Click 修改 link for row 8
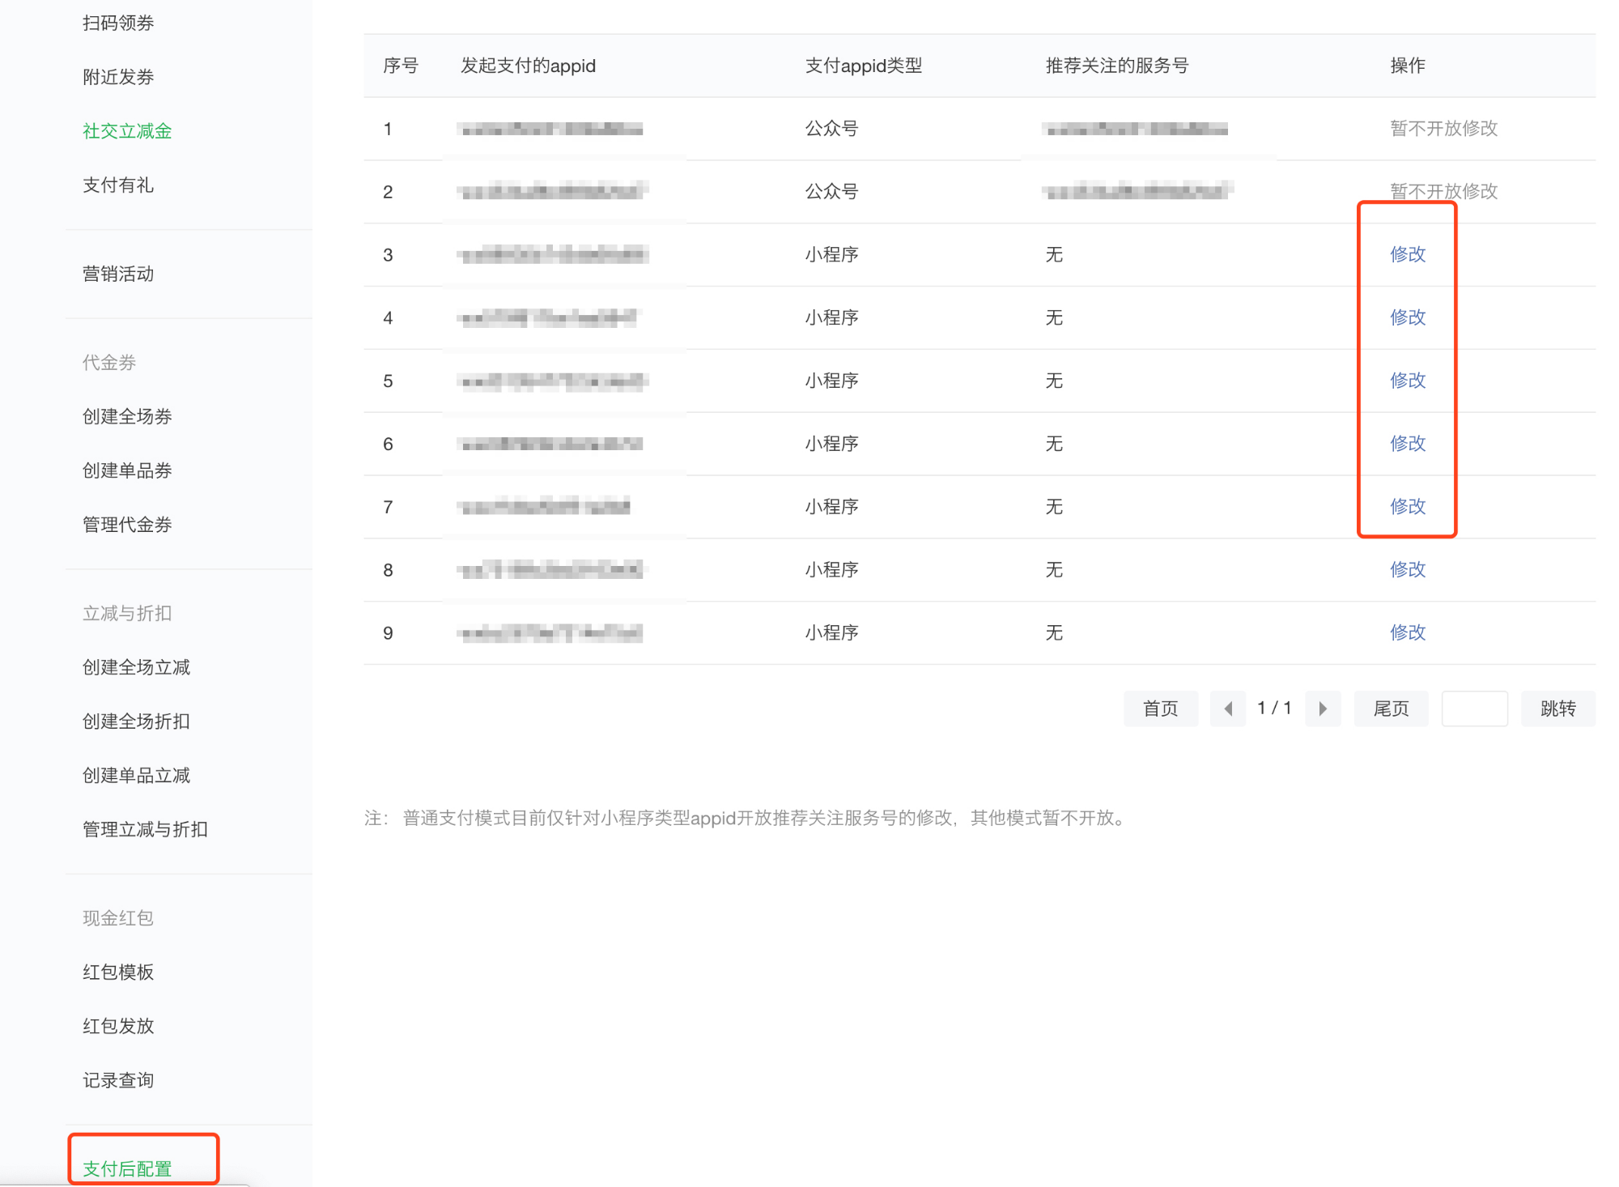 [x=1407, y=570]
